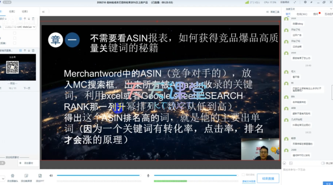Check the 同时录制 checkbox
333x185 pixels.
click(243, 175)
